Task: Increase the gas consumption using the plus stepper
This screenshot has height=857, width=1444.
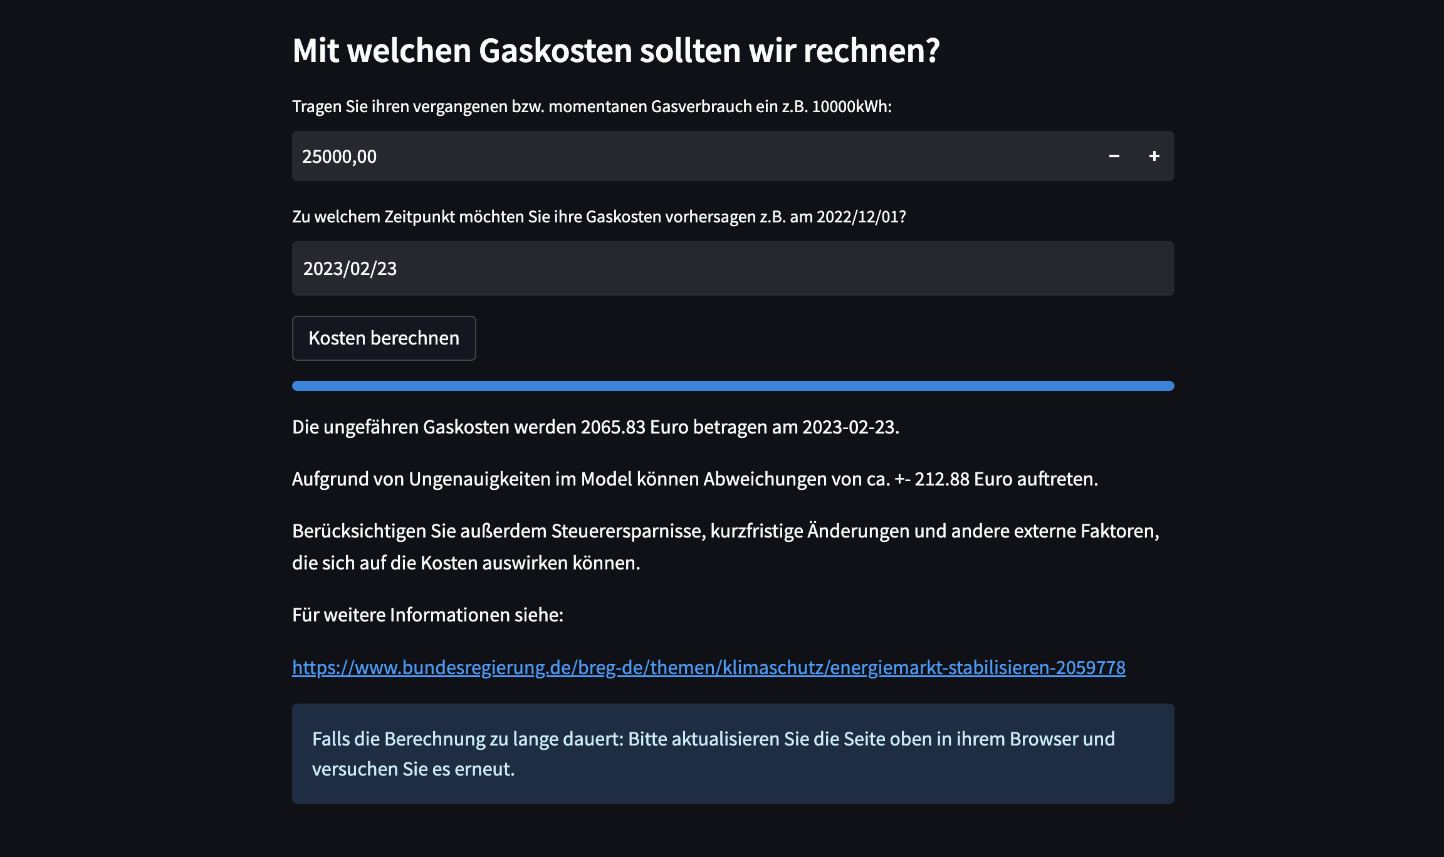Action: click(x=1154, y=156)
